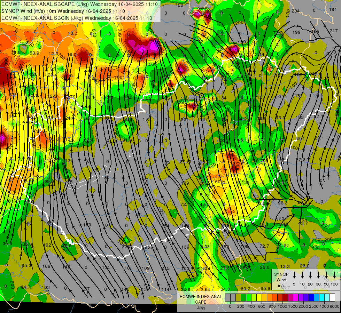The height and width of the screenshot is (313, 341).
Task: Click the 1000 tick label in CAPE legend
Action: [282, 306]
